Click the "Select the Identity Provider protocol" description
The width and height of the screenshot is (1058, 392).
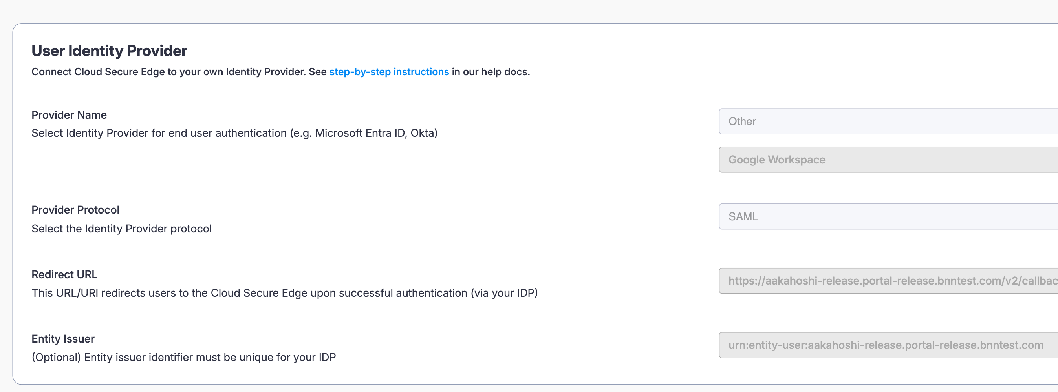pos(122,229)
